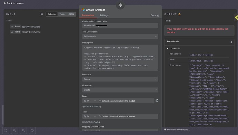Select the Parameters tab
Image resolution: width=238 pixels, height=135 pixels.
click(88, 15)
